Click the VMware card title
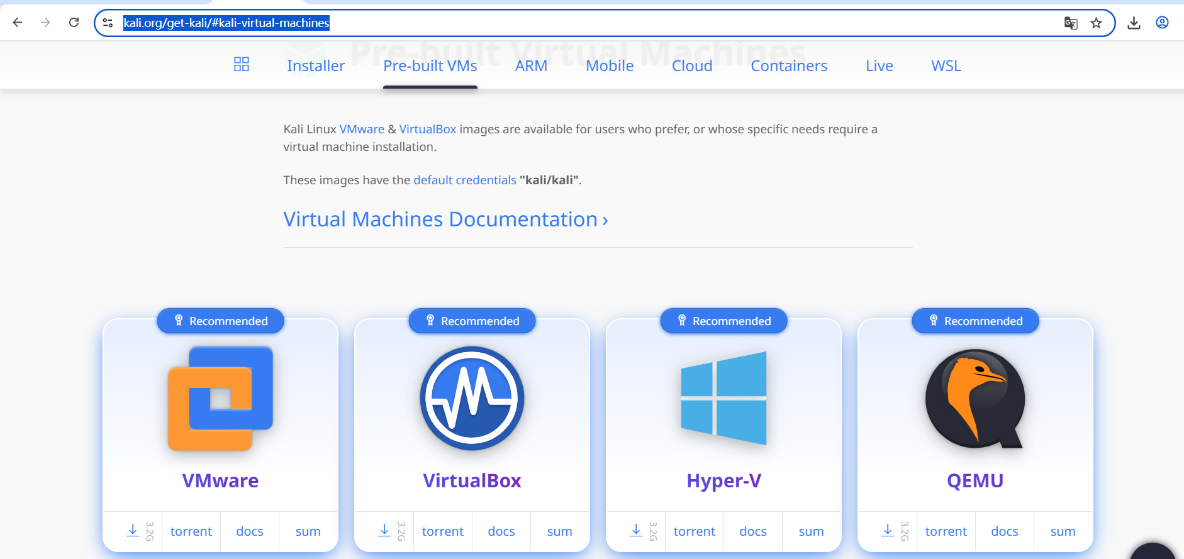The width and height of the screenshot is (1184, 559). (x=220, y=480)
